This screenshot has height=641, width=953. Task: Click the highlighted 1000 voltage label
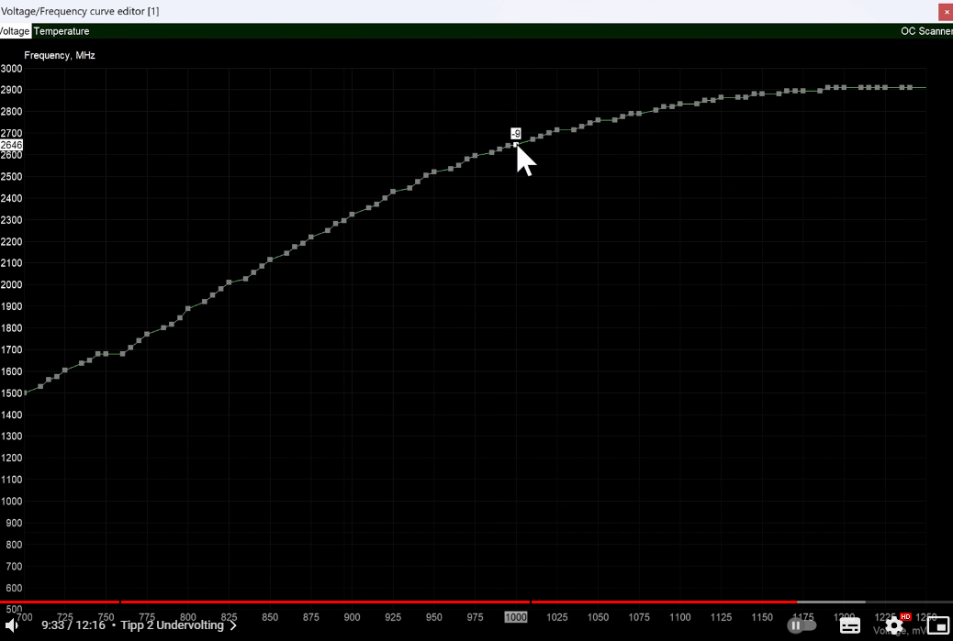[x=515, y=617]
